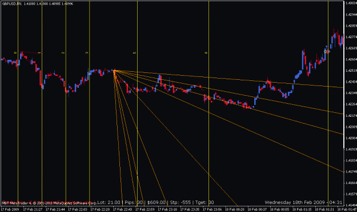Click the '17 Feb 22:43' time axis label
Viewport: 357px width, 212px height.
point(122,209)
